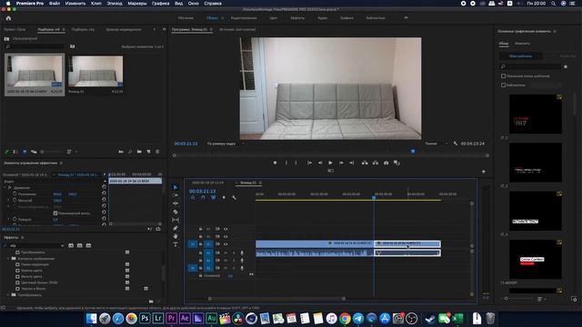The width and height of the screenshot is (582, 327).
Task: Open the Button Editor plus icon
Action: (x=483, y=172)
